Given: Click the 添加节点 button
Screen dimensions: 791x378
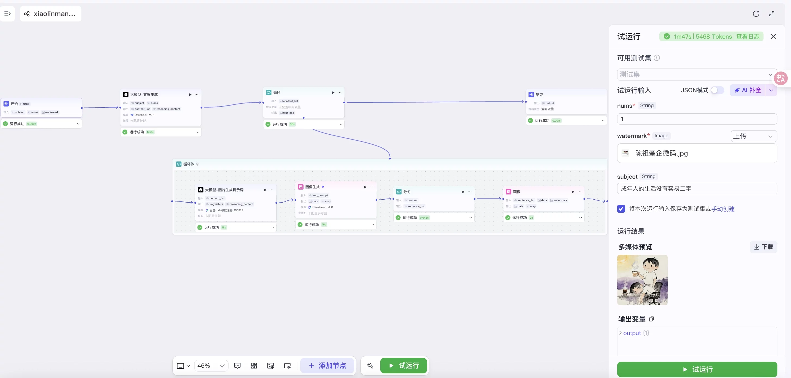Looking at the screenshot, I should pyautogui.click(x=327, y=366).
